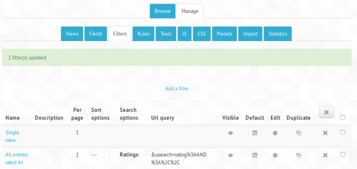
Task: Open the Statistics tab
Action: [278, 34]
